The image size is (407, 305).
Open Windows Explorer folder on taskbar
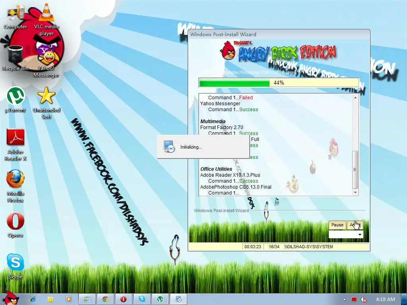[50, 299]
